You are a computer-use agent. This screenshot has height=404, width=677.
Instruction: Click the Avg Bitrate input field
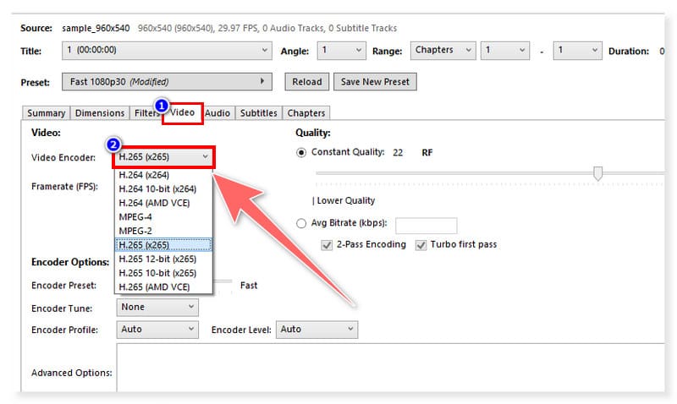click(426, 226)
